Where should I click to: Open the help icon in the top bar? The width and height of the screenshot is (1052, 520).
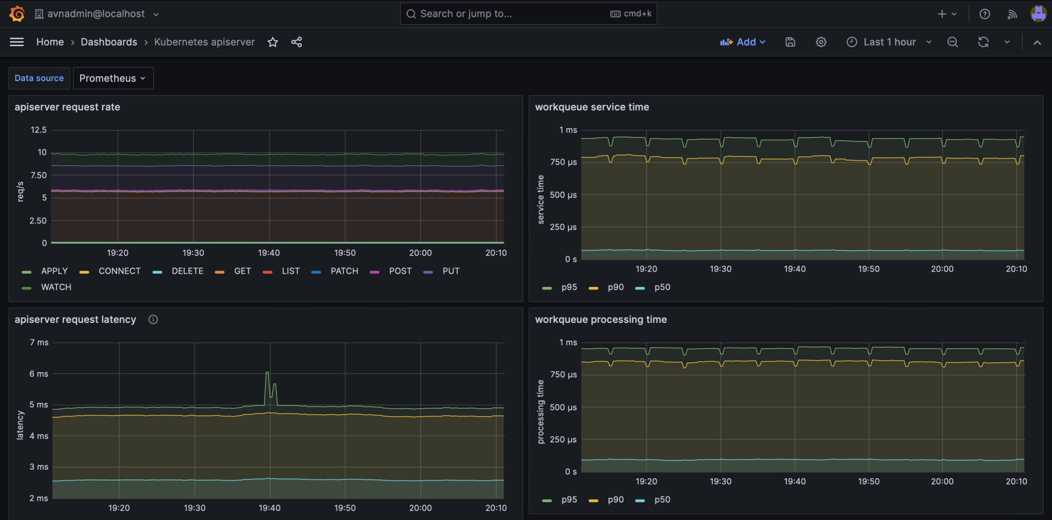click(985, 14)
